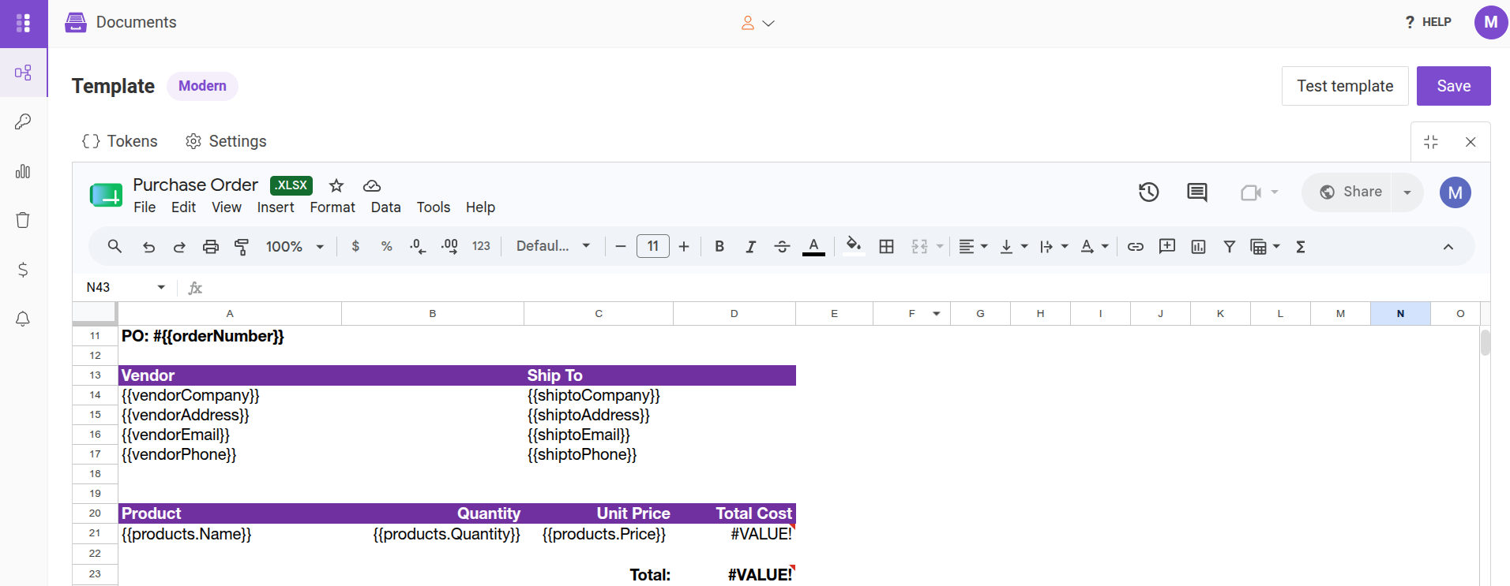Screen dimensions: 1510x586
Task: Open the user account dropdown
Action: 757,23
